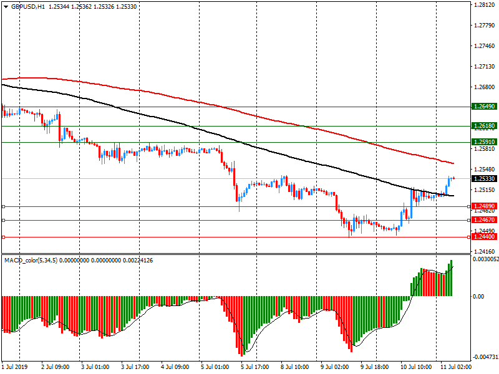Screen dimensions: 499x374
Task: Select left handle of the 1.24670 red line
Action: [x=4, y=221]
